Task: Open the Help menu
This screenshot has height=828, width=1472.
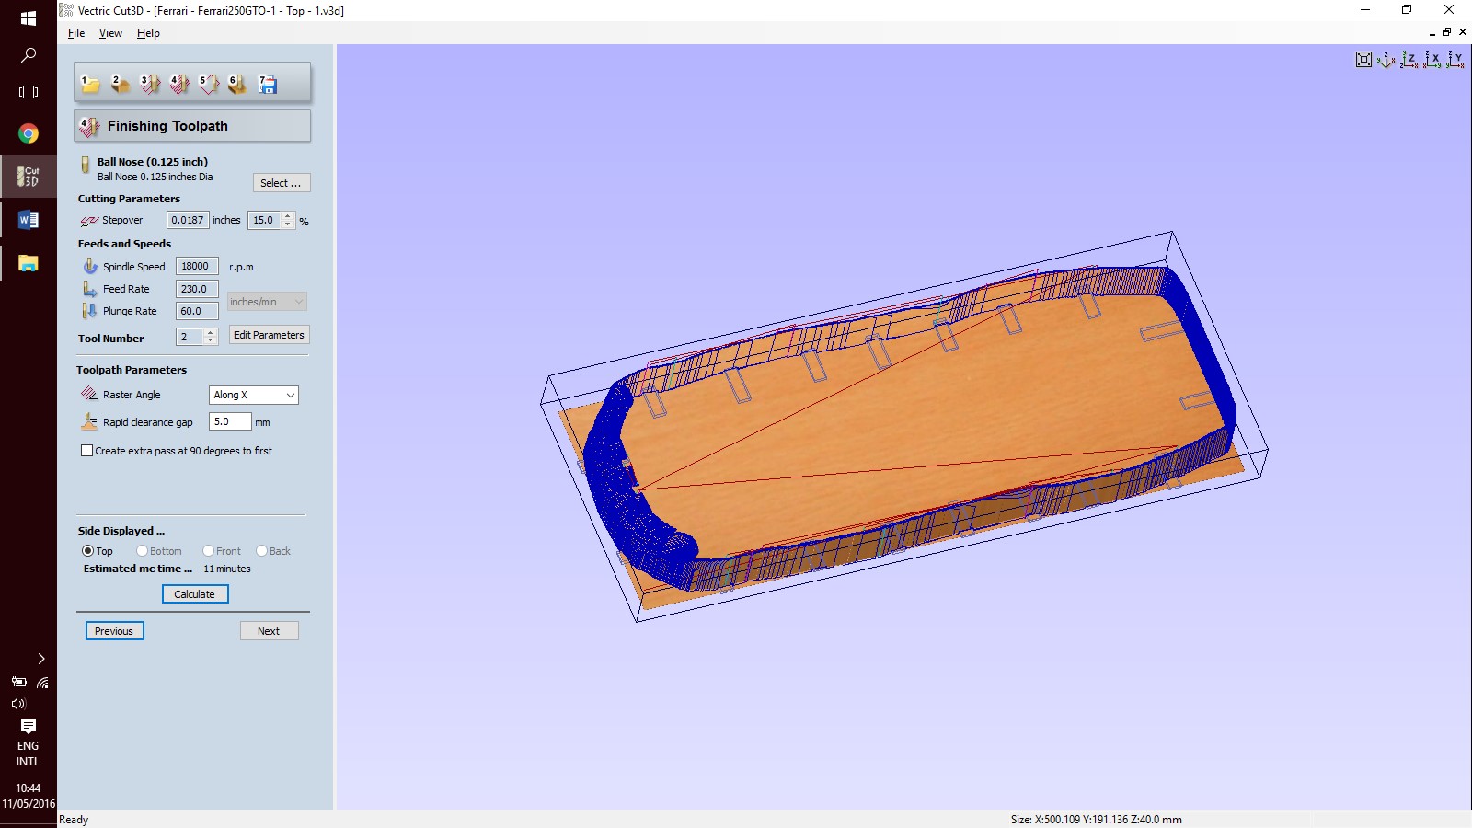Action: (148, 33)
